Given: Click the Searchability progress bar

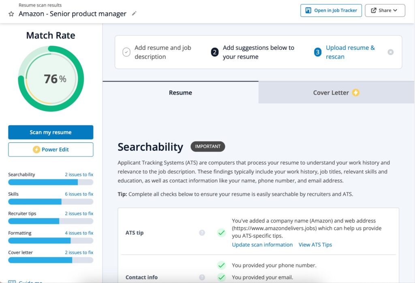Looking at the screenshot, I should (x=51, y=182).
